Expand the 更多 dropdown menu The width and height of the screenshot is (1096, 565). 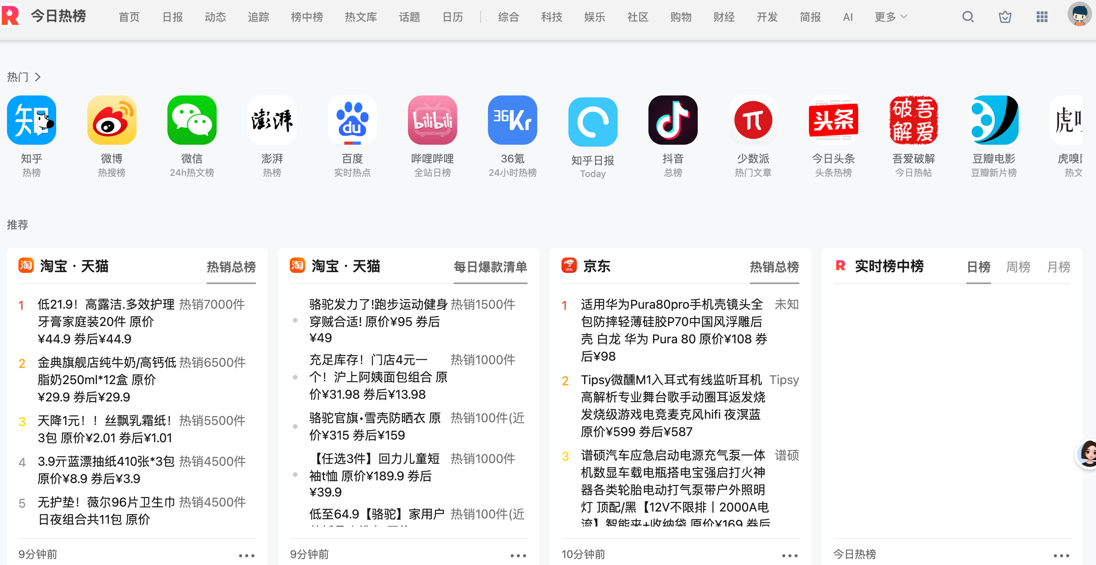(x=891, y=17)
